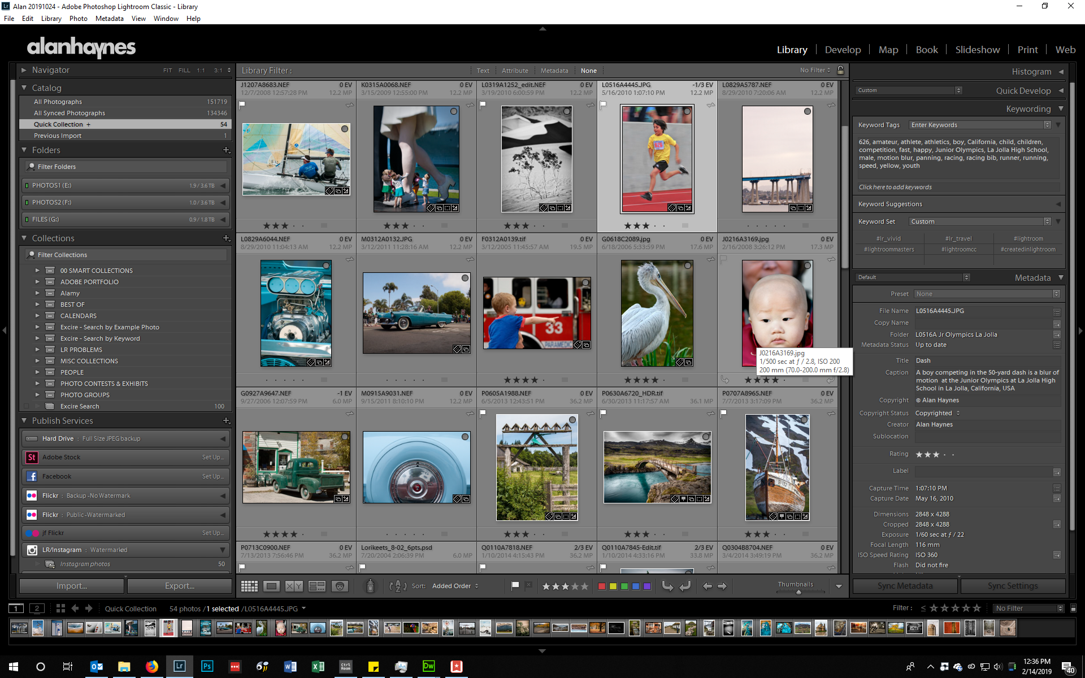Switch to the Develop module
1085x678 pixels.
pos(843,50)
